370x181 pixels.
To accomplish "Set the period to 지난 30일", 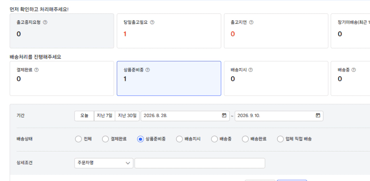I will [127, 116].
